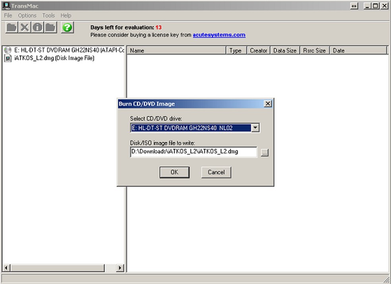Image resolution: width=391 pixels, height=284 pixels.
Task: Click the Info toolbar icon
Action: pos(37,27)
